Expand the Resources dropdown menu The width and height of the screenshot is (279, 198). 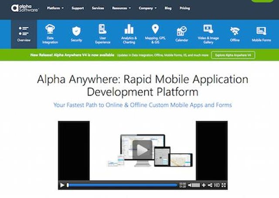(x=121, y=8)
